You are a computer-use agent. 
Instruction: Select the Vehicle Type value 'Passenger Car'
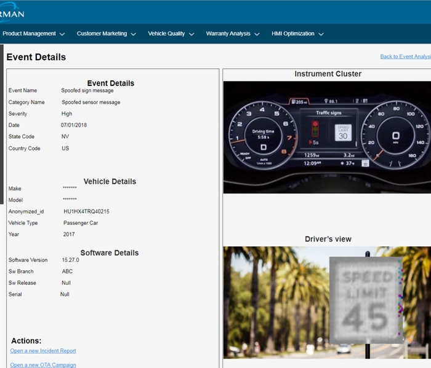coord(81,223)
